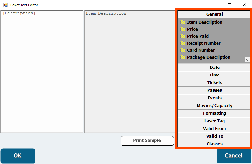
Task: Click the Cancel button
Action: tap(233, 156)
